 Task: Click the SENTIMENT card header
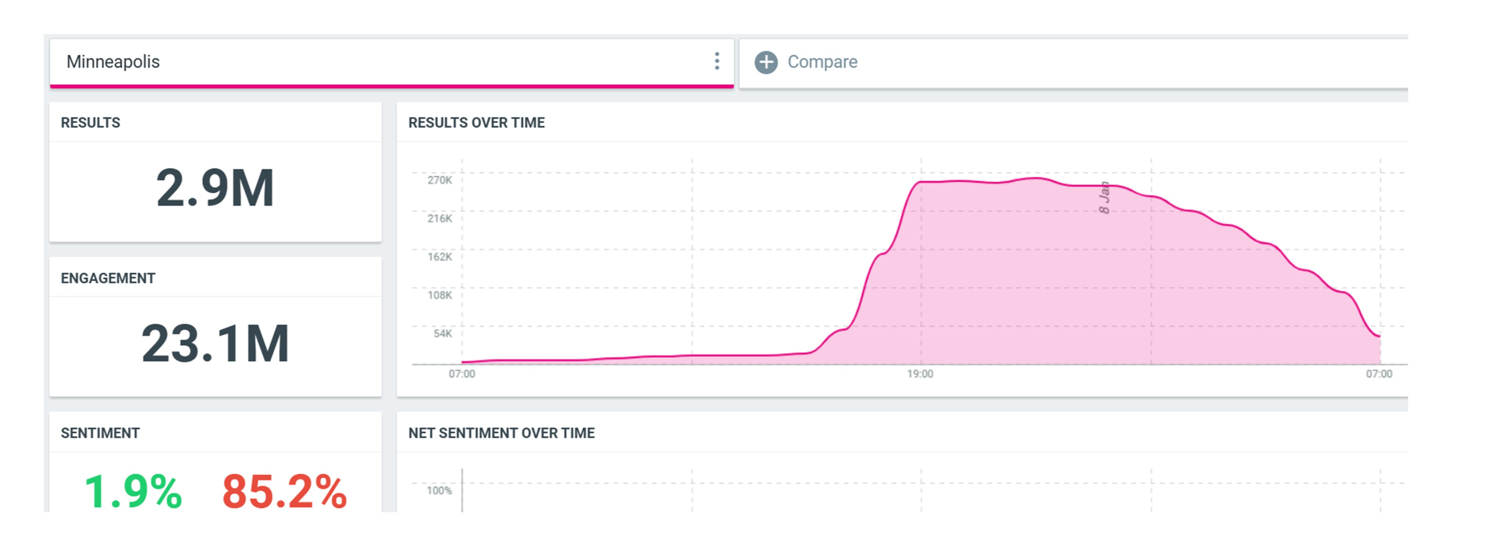coord(100,433)
